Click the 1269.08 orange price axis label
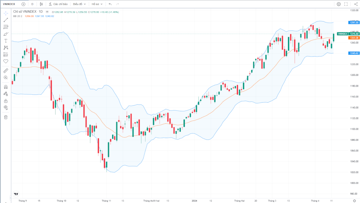This screenshot has height=203, width=360. tap(354, 38)
